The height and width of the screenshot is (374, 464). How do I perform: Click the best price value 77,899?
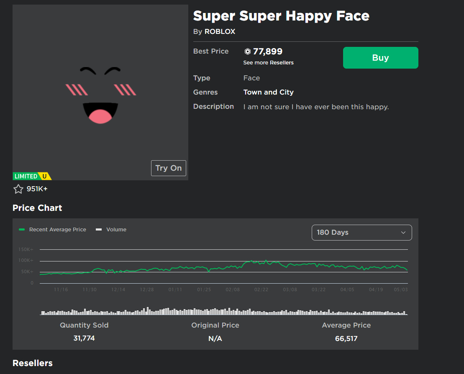click(x=267, y=51)
